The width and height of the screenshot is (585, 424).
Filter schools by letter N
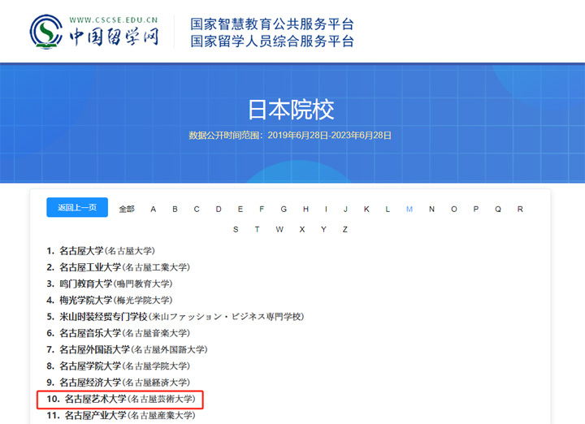click(x=431, y=210)
